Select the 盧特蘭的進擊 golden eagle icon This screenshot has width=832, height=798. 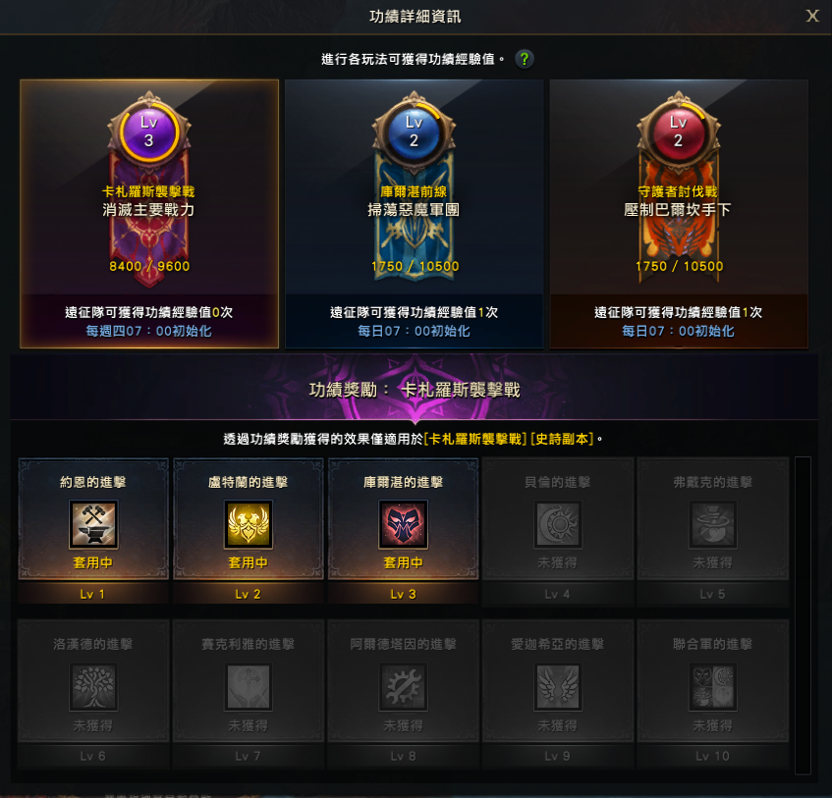click(x=249, y=524)
